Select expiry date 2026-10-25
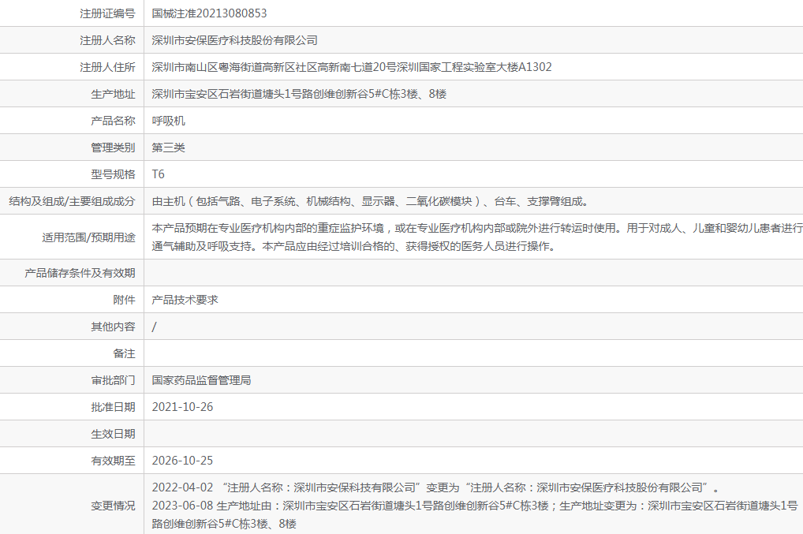 182,461
